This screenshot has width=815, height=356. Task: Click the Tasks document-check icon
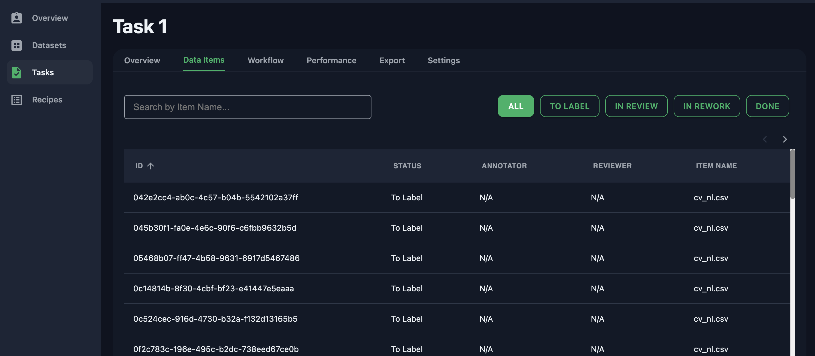coord(16,72)
